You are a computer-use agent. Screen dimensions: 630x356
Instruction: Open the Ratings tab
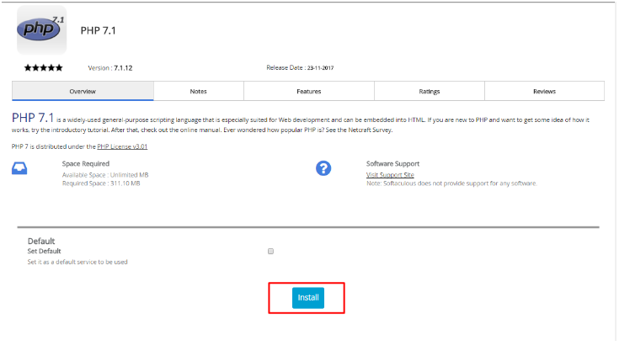[430, 91]
